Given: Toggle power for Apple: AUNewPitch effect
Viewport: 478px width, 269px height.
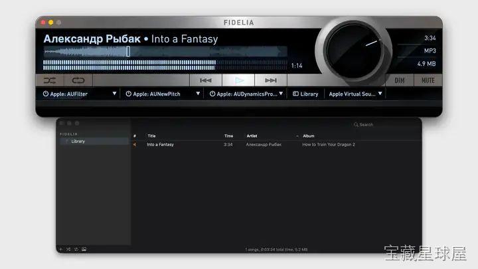Looking at the screenshot, I should tap(129, 94).
